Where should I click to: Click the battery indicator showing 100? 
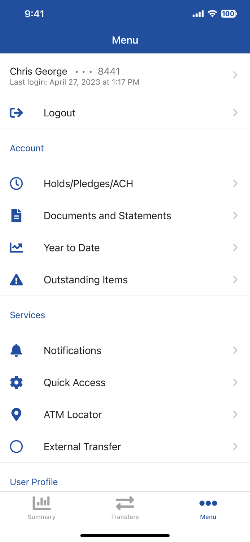(228, 14)
